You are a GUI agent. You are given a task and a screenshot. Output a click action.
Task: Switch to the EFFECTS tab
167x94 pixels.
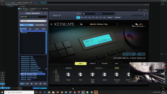coord(93,63)
